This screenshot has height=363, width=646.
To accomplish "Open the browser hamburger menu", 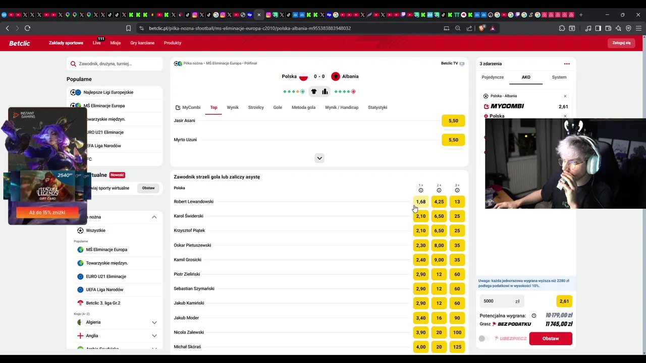I will (x=638, y=28).
